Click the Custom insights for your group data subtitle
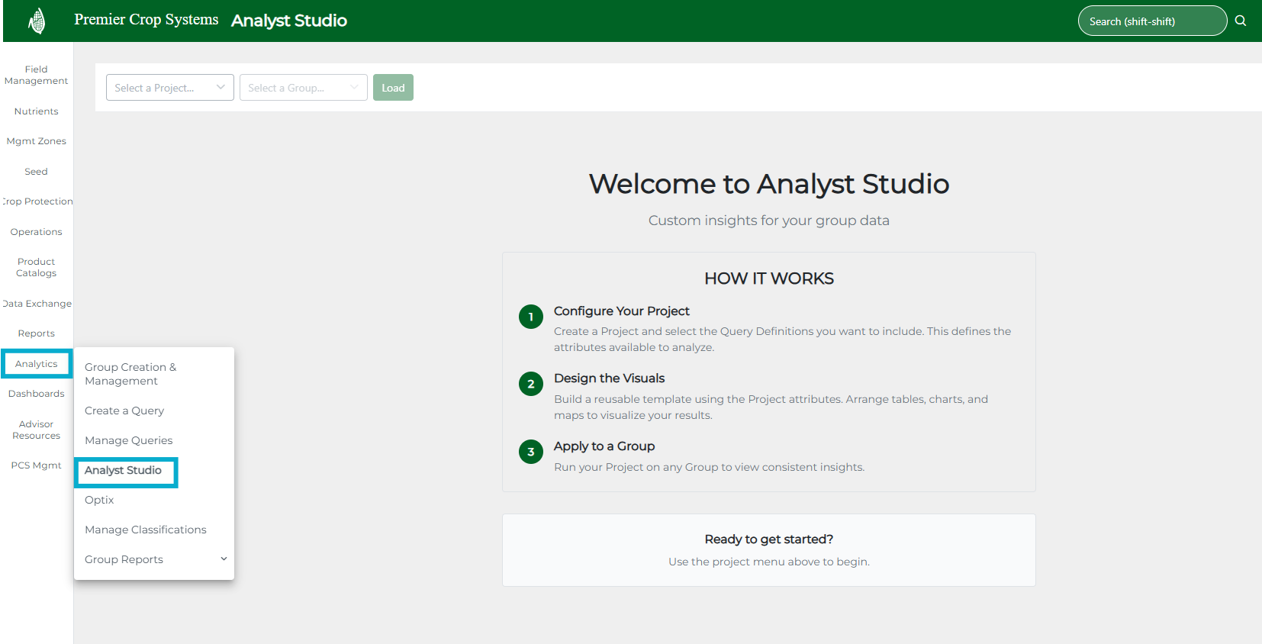 pyautogui.click(x=769, y=221)
